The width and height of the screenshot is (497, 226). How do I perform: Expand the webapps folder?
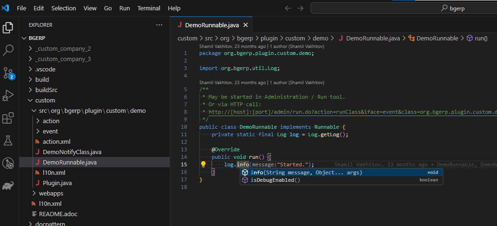click(x=51, y=193)
